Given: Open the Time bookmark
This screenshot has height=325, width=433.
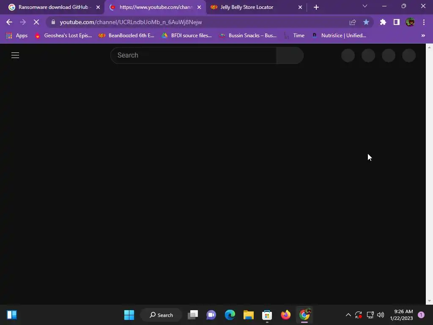Looking at the screenshot, I should click(x=295, y=36).
